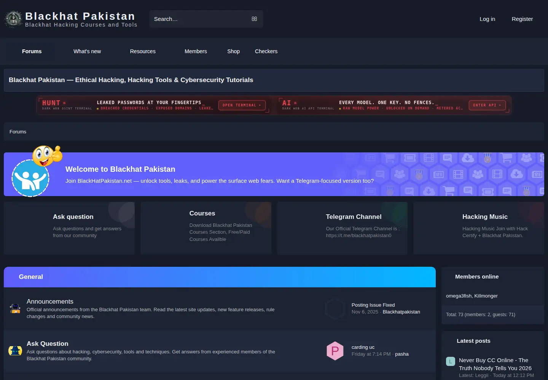Click the HUNT dark web terminal banner

(153, 105)
